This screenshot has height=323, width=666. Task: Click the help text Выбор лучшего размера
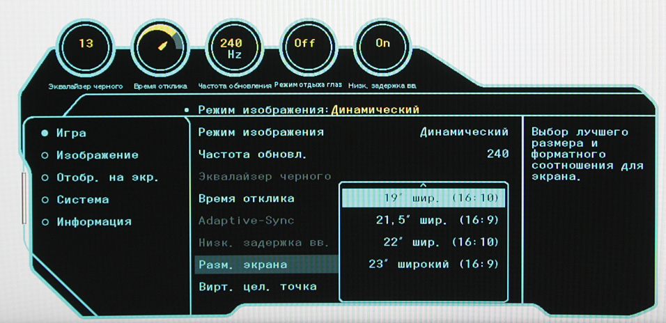587,155
